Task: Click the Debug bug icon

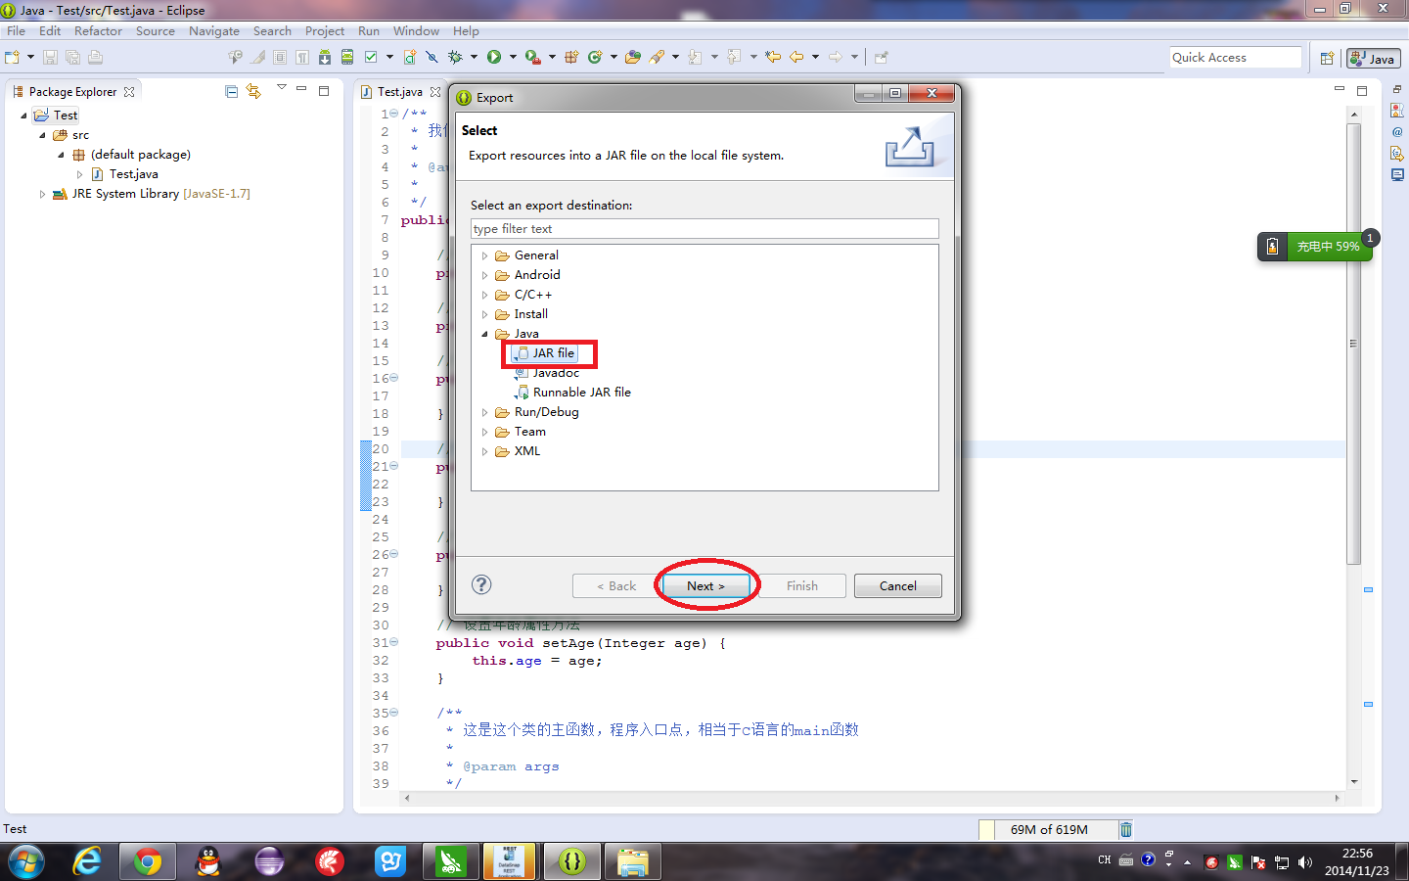Action: 455,57
